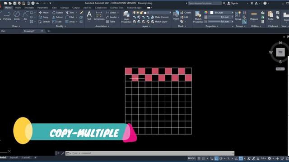Click the Open folder icon in quick access toolbar
Viewport: 289px width, 162px height.
tap(10, 3)
